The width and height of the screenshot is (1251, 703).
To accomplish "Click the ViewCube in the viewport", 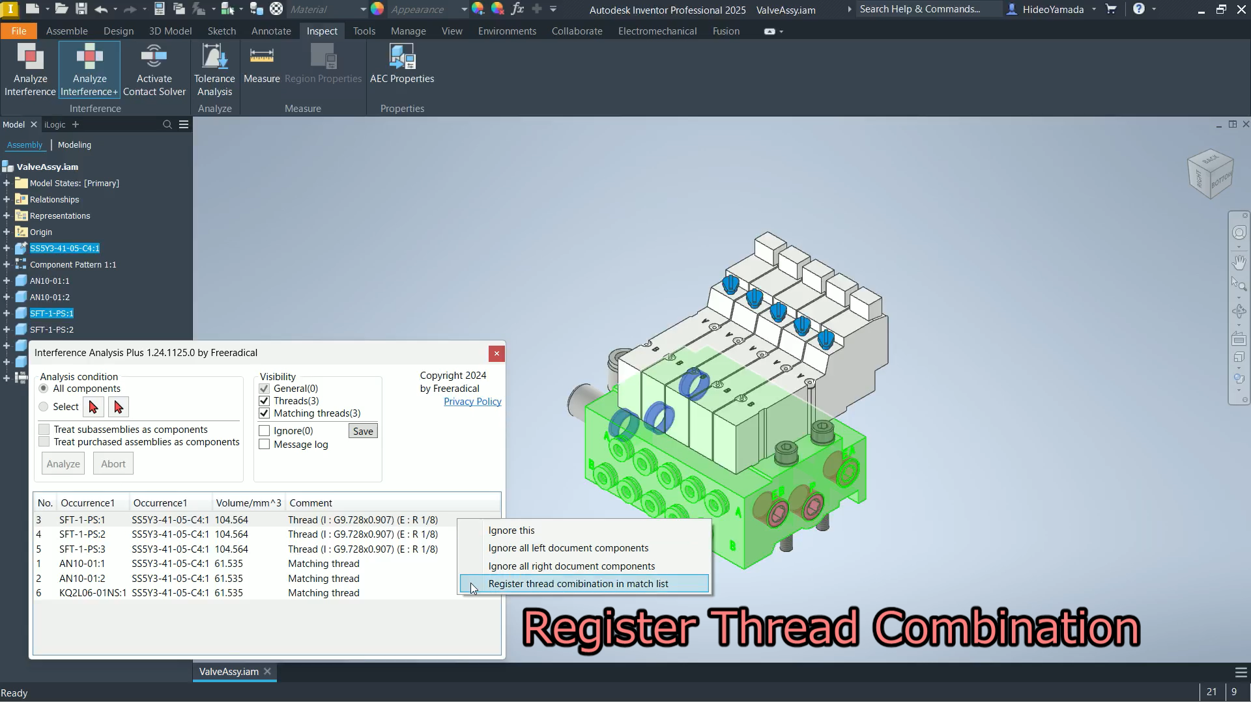I will 1211,174.
